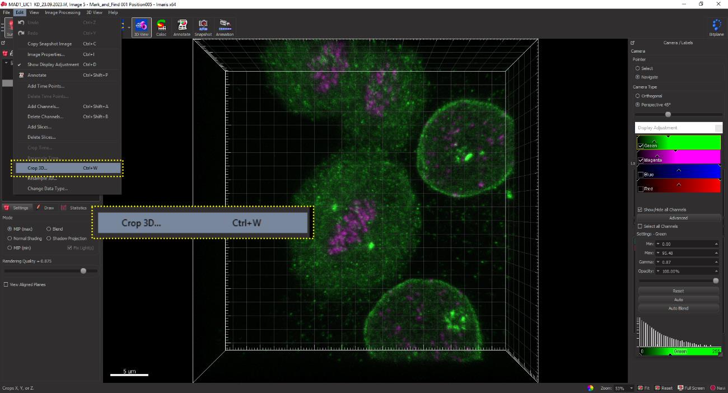Click the color wheel icon in status bar
Image resolution: width=728 pixels, height=393 pixels.
point(590,388)
